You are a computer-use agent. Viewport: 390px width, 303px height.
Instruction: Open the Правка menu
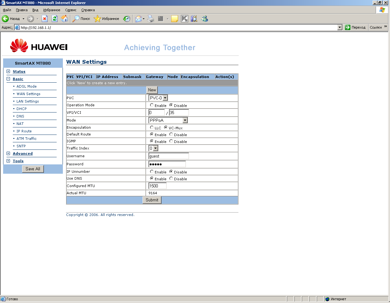coord(22,10)
